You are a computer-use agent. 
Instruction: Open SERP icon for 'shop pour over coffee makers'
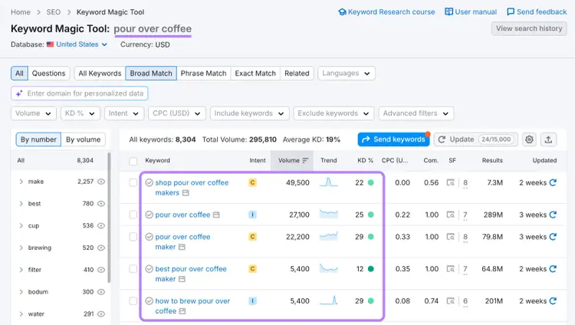[450, 182]
